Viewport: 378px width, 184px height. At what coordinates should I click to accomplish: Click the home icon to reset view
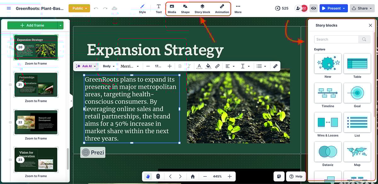tap(192, 176)
